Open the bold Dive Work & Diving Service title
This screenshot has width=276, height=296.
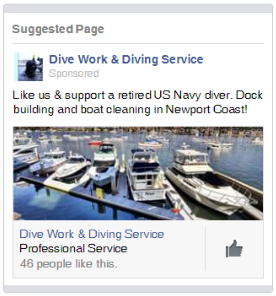coord(126,59)
